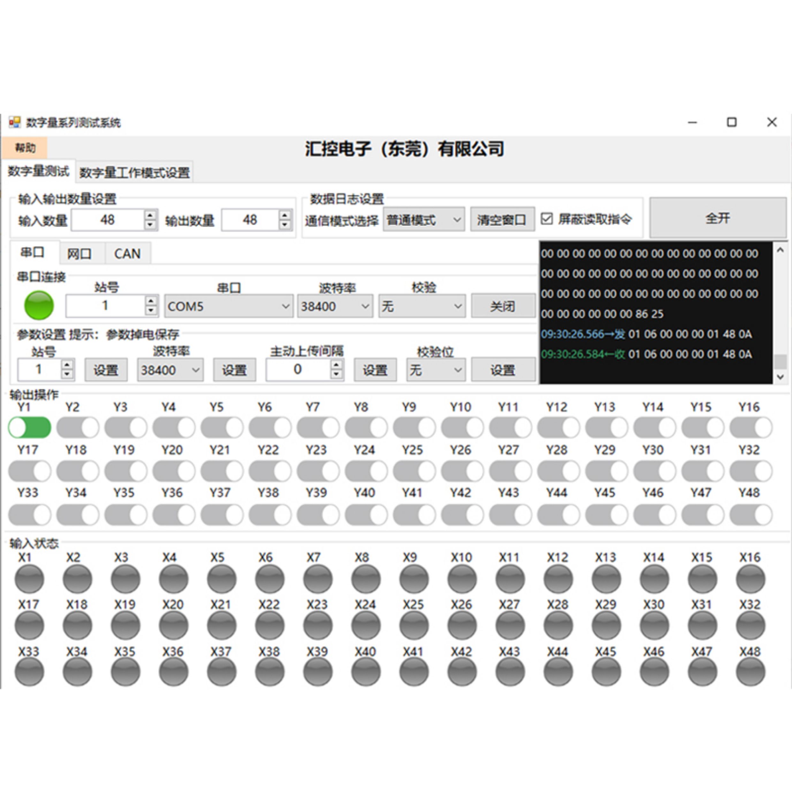The width and height of the screenshot is (792, 792).
Task: Click the X1 input status lamp
Action: coord(29,579)
